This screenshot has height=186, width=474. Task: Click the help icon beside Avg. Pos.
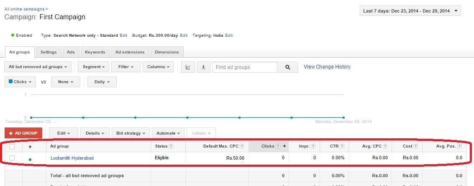point(459,146)
